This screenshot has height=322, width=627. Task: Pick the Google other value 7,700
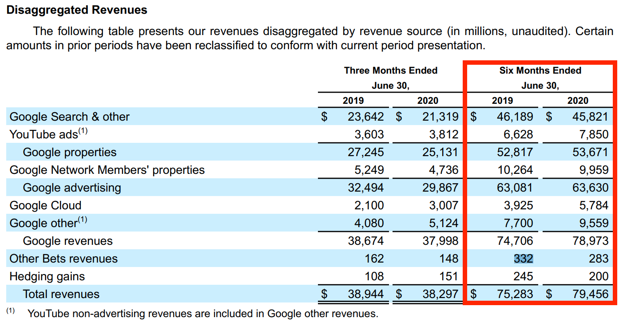click(518, 223)
